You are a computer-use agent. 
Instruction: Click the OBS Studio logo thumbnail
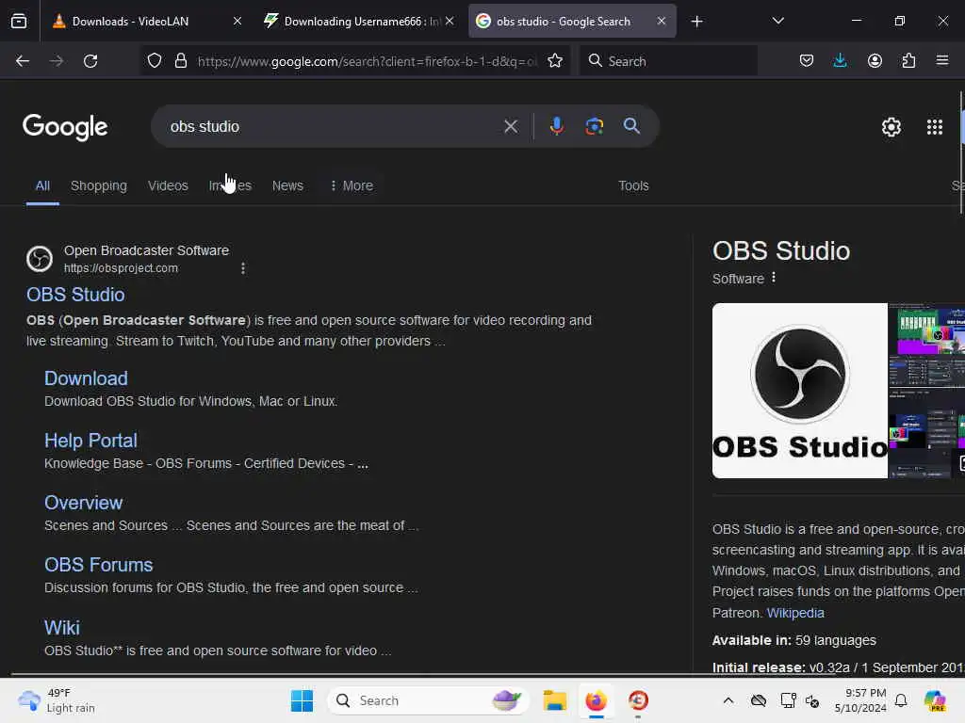tap(799, 391)
